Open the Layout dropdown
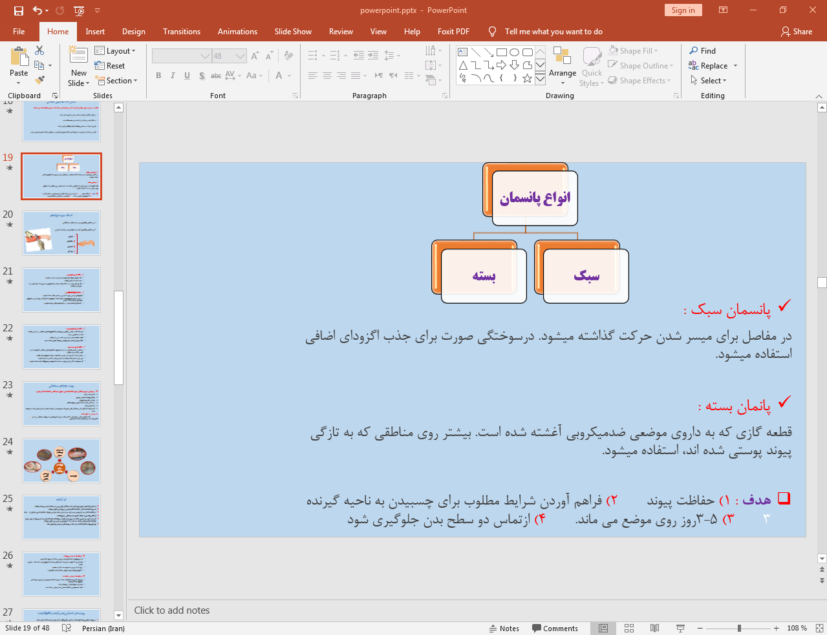This screenshot has width=827, height=635. [x=115, y=51]
